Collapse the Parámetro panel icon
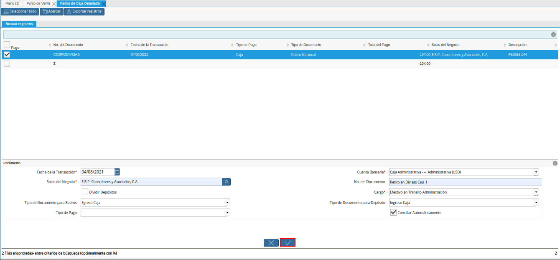The width and height of the screenshot is (560, 260). point(555,163)
